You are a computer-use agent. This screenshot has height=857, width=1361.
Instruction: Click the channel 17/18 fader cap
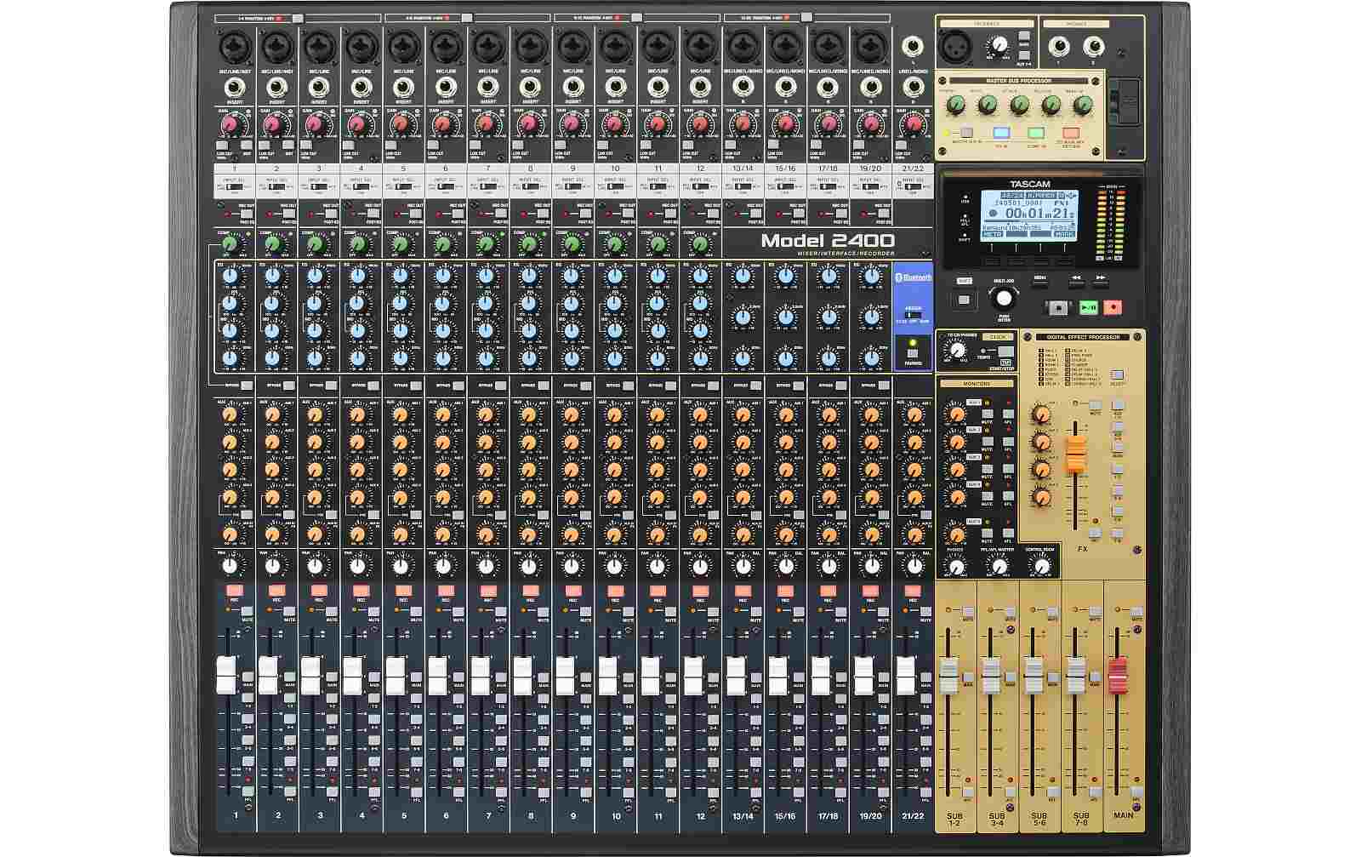pyautogui.click(x=821, y=676)
